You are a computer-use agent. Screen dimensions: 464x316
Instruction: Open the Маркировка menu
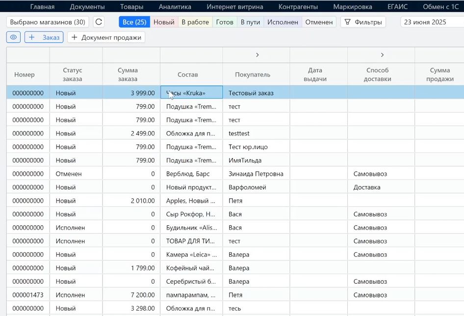coord(352,7)
